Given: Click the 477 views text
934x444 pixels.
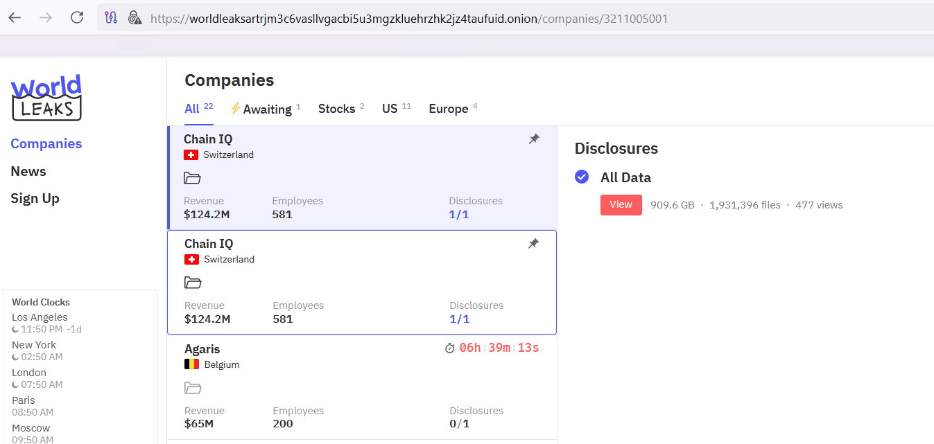Looking at the screenshot, I should [x=819, y=205].
